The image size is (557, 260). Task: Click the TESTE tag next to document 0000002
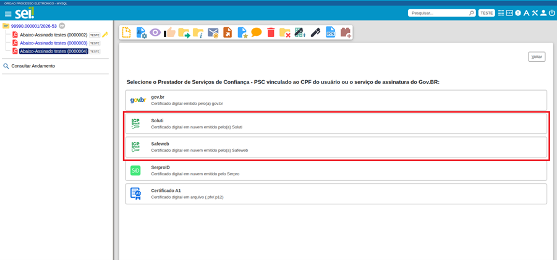[x=95, y=35]
